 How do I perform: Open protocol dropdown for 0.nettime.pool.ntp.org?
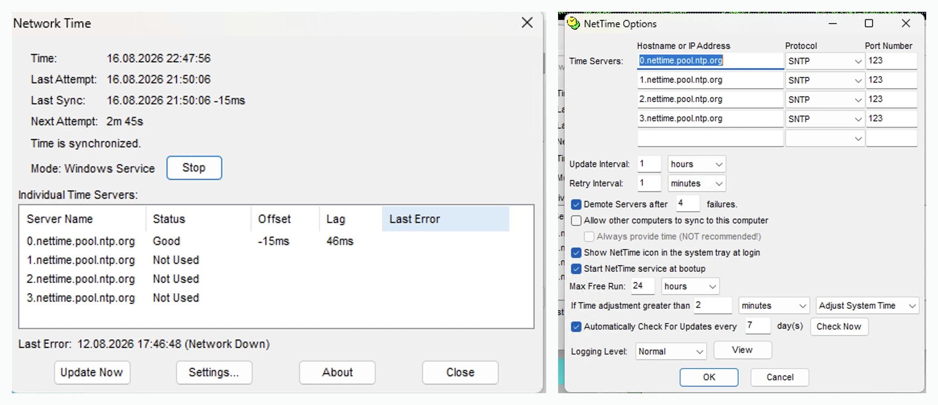pos(825,61)
